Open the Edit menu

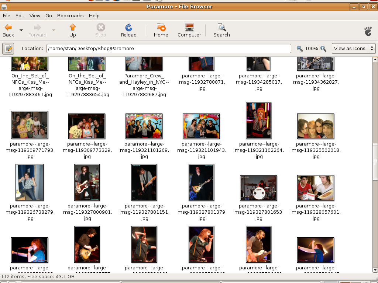click(x=20, y=15)
